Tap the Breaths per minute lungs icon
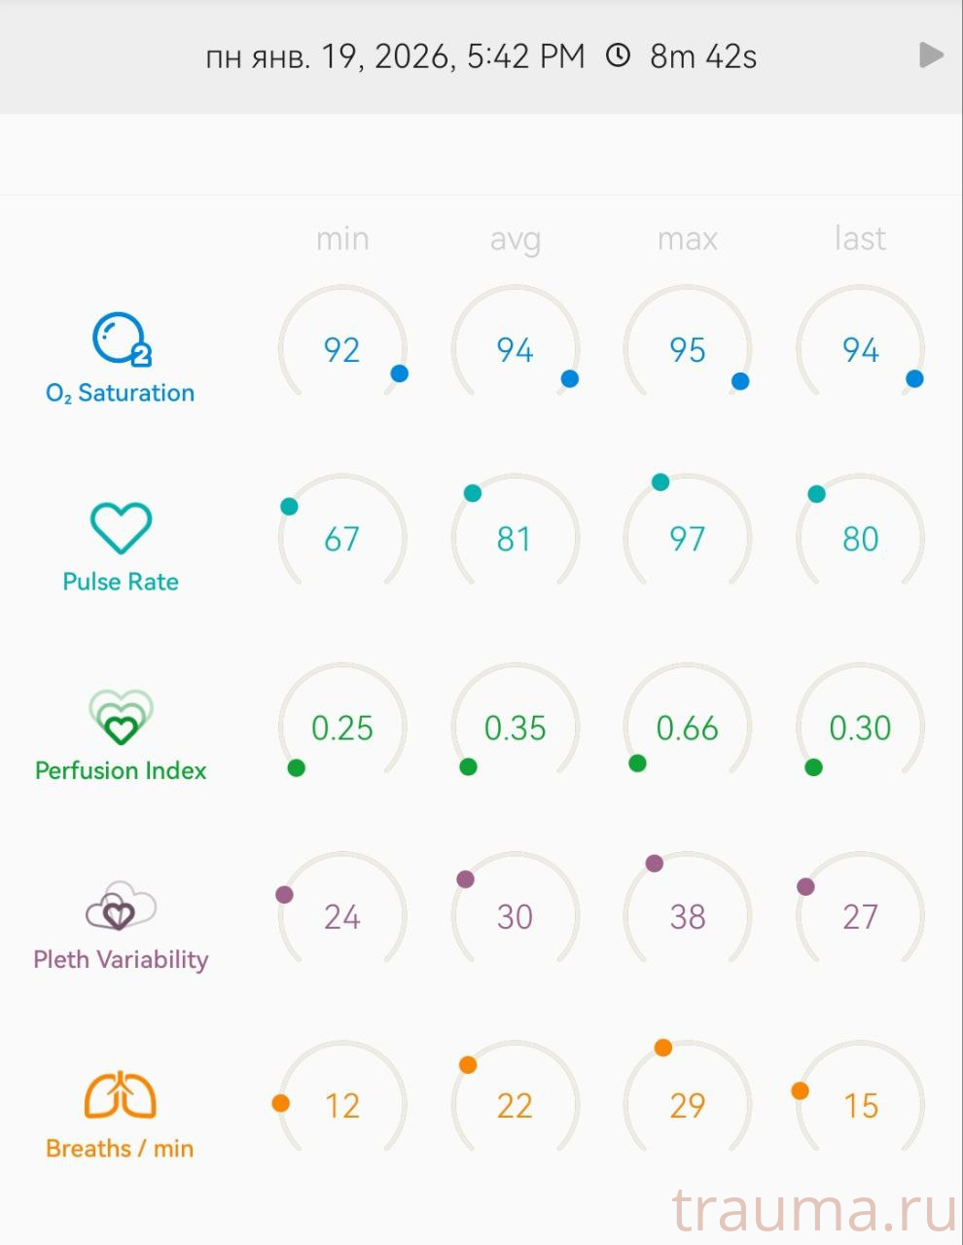 pyautogui.click(x=121, y=1095)
